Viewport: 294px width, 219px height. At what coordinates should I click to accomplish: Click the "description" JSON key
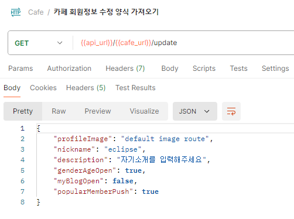pos(81,160)
